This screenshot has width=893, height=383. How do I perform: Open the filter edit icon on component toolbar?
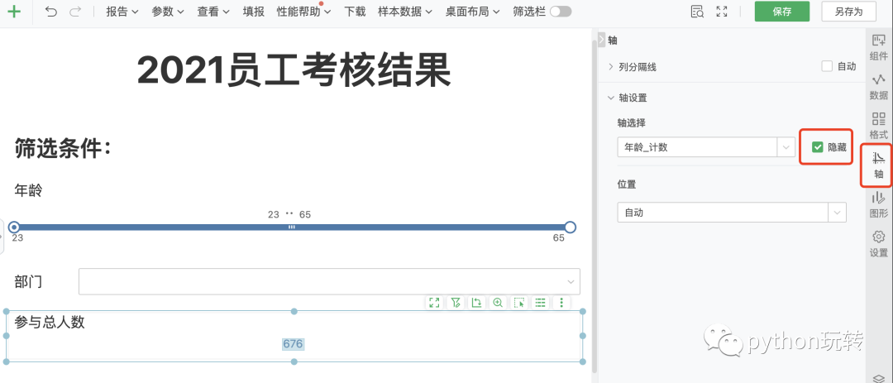tap(456, 303)
